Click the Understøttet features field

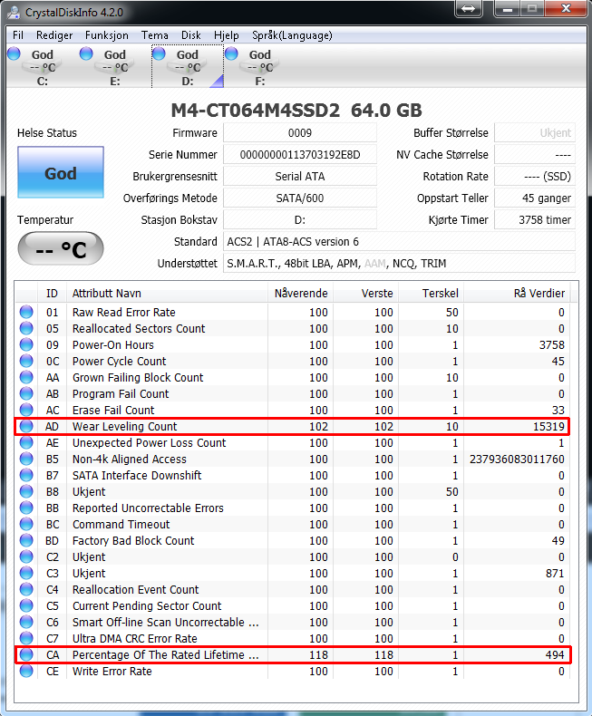[x=399, y=264]
